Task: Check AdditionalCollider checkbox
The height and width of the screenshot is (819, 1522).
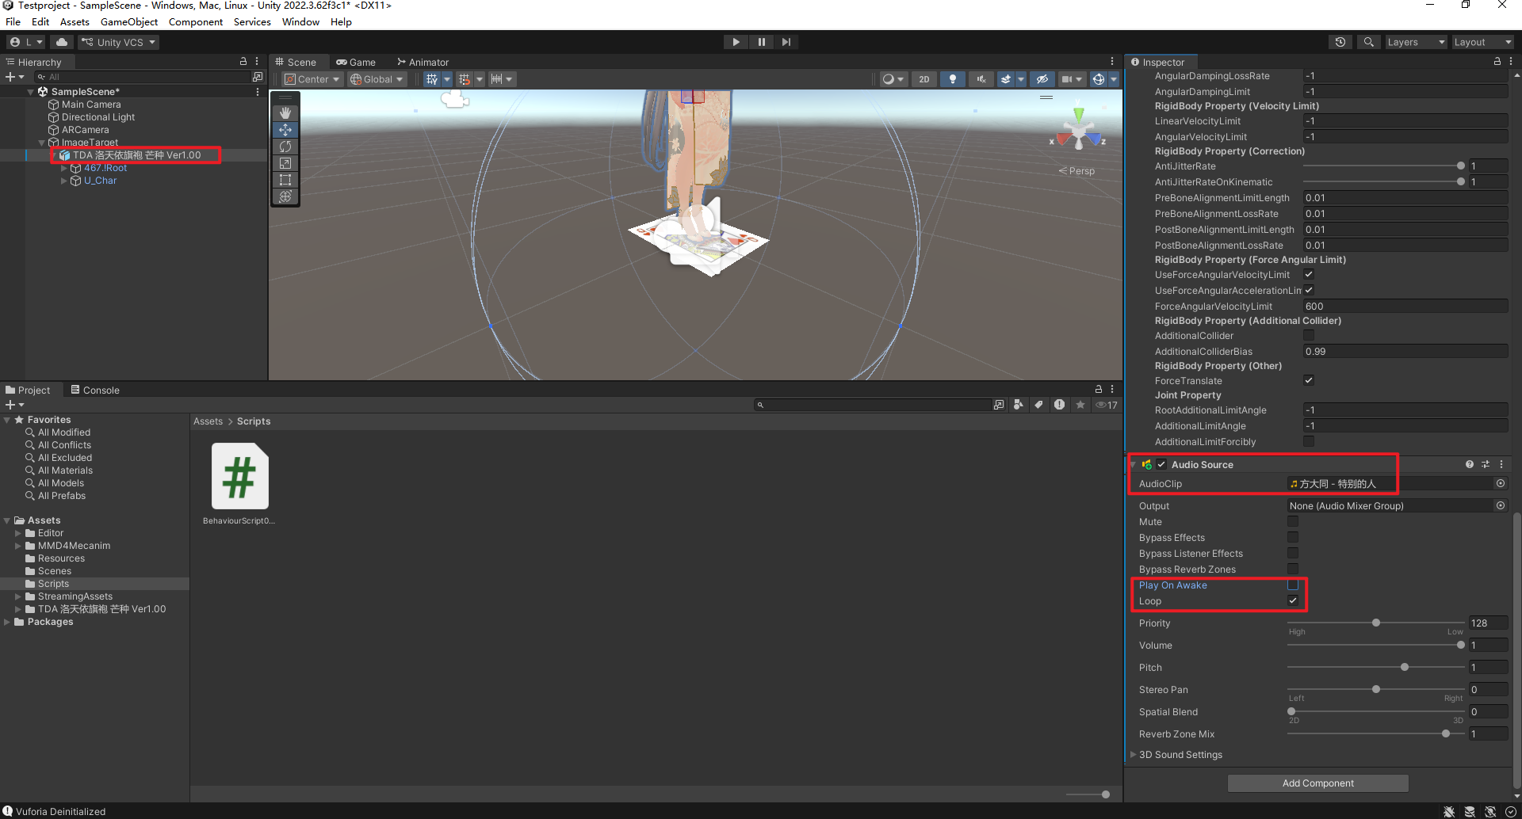Action: (x=1309, y=335)
